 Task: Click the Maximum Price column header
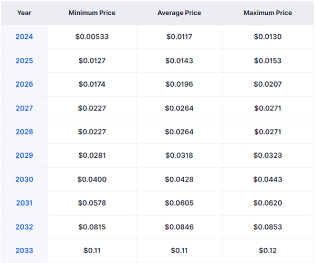point(268,12)
